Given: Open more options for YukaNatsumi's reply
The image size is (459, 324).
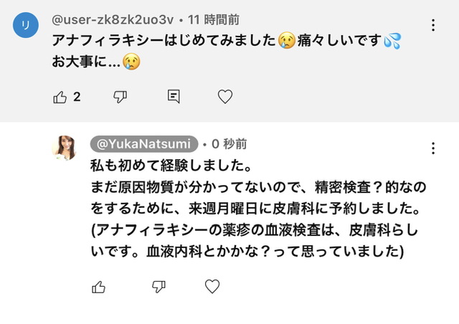Looking at the screenshot, I should click(433, 148).
